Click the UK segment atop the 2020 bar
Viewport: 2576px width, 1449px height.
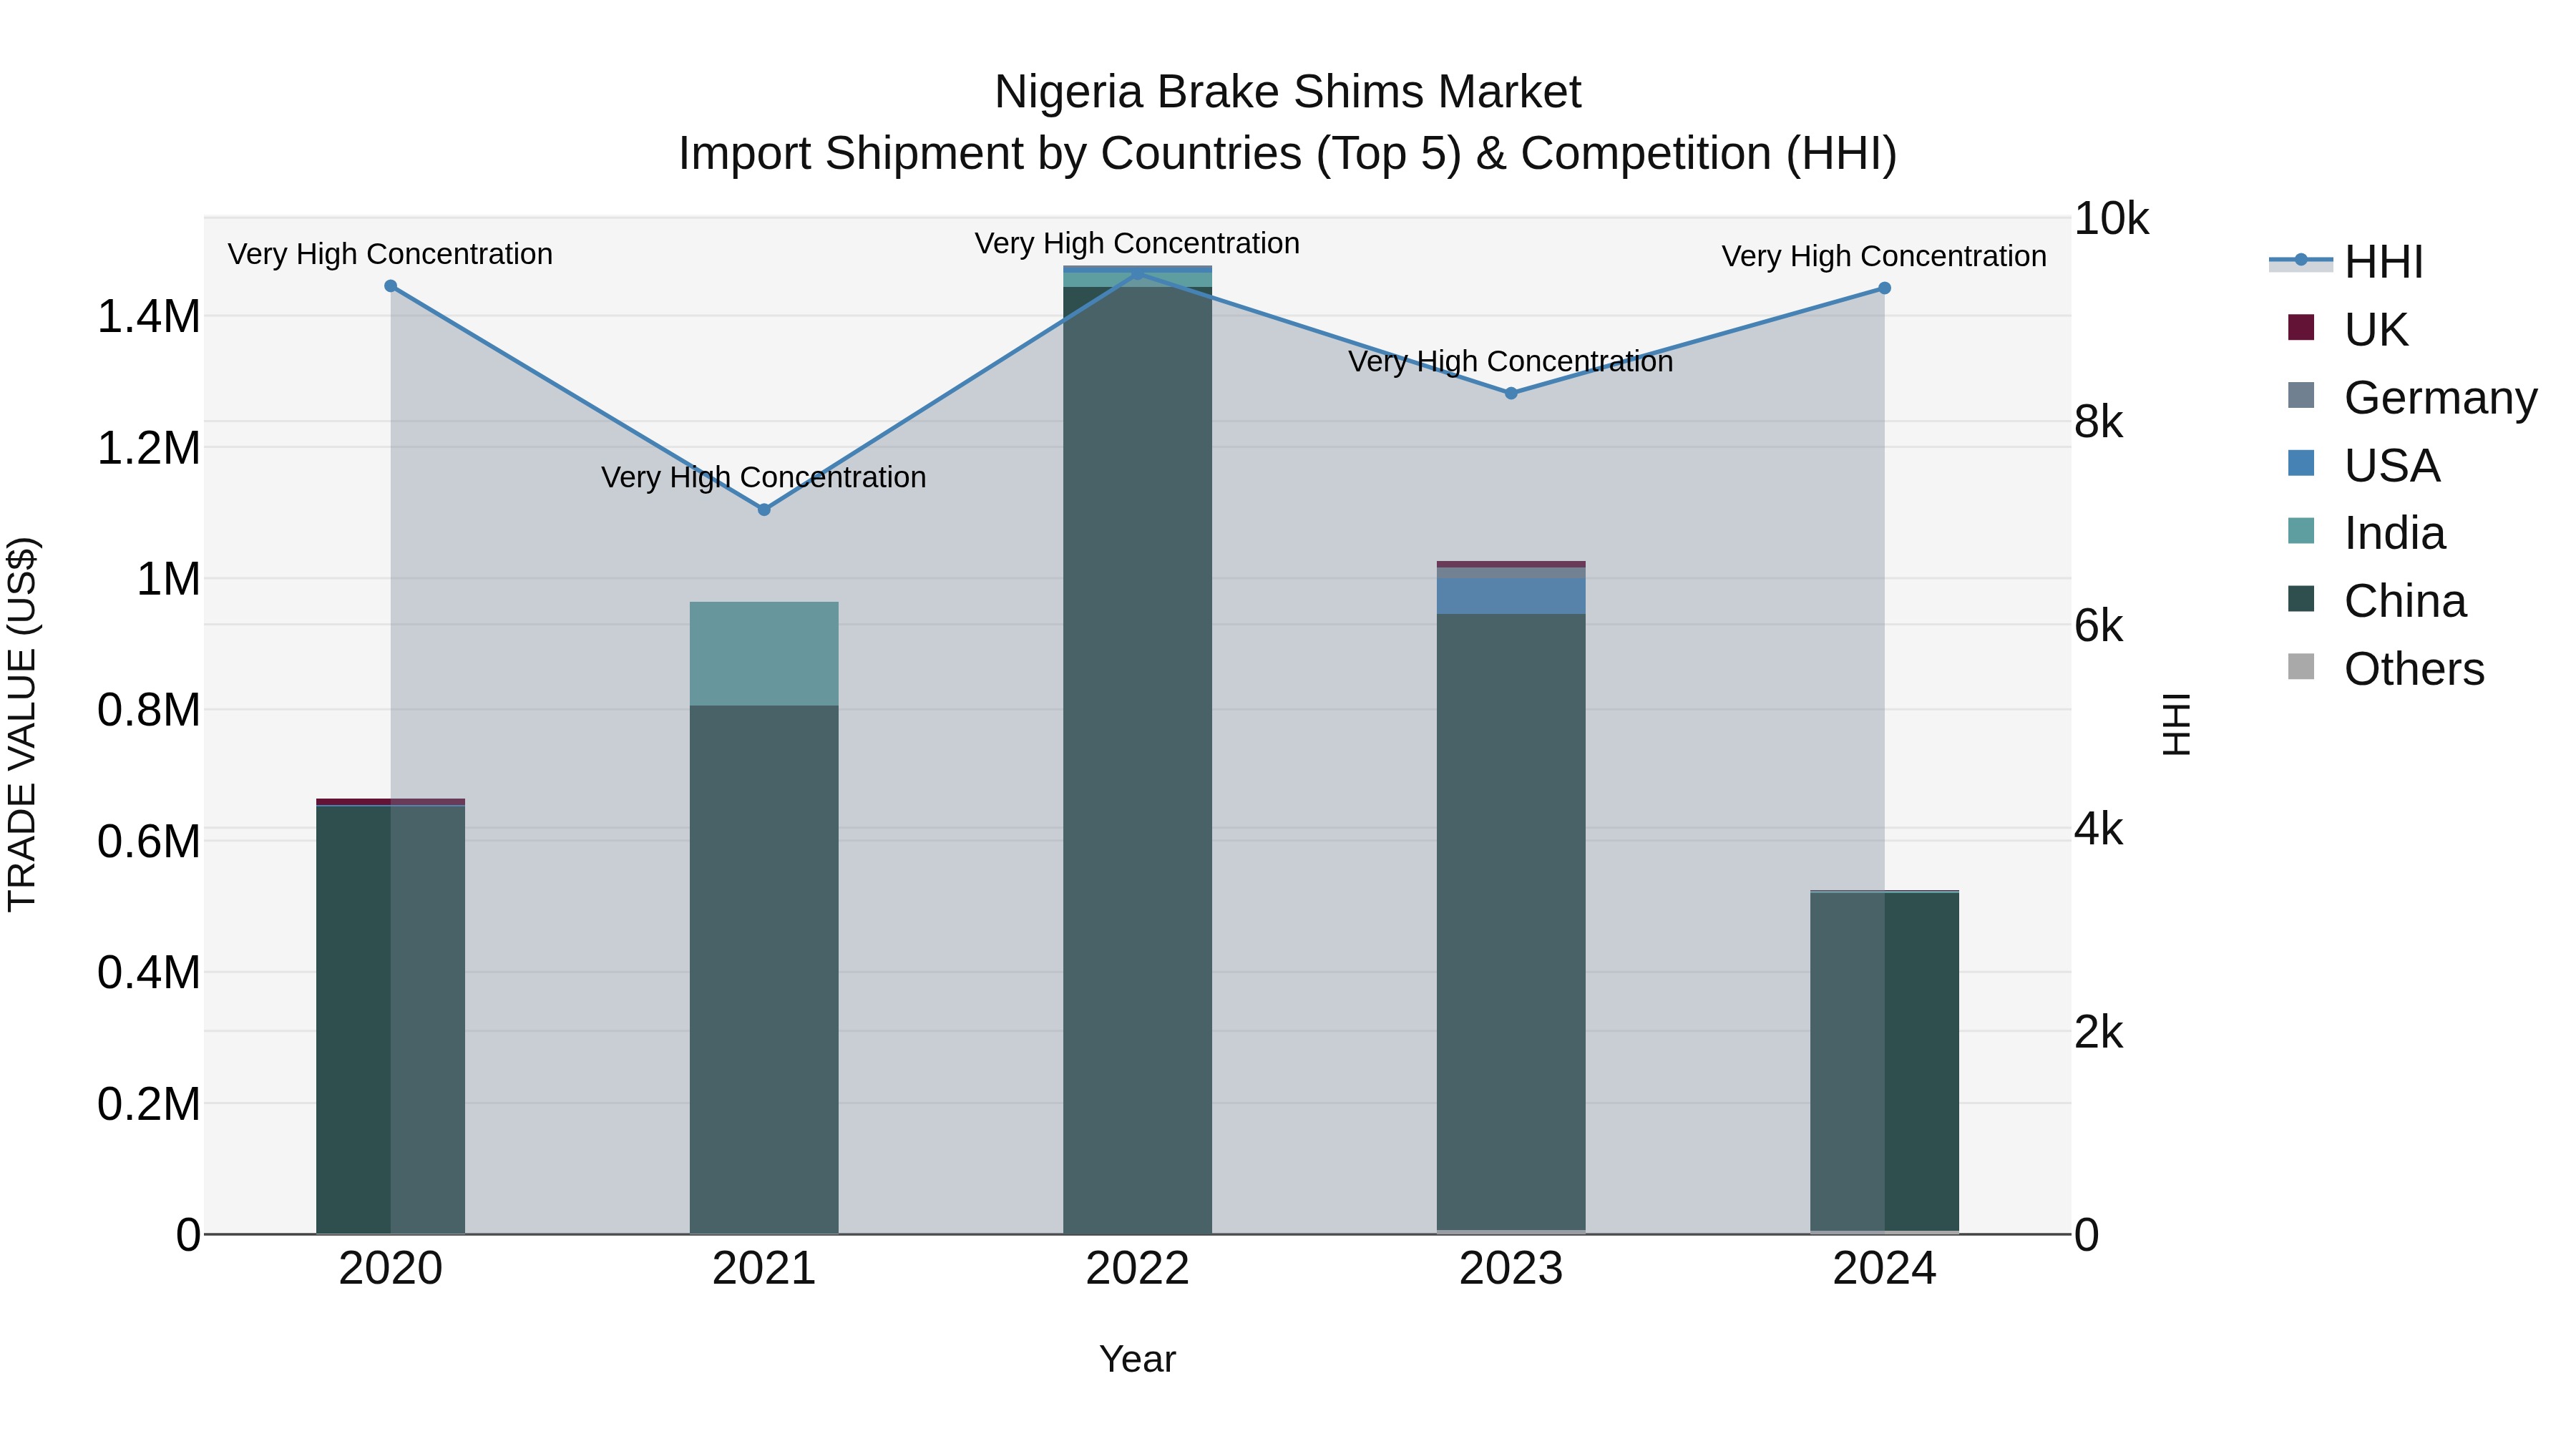point(391,801)
